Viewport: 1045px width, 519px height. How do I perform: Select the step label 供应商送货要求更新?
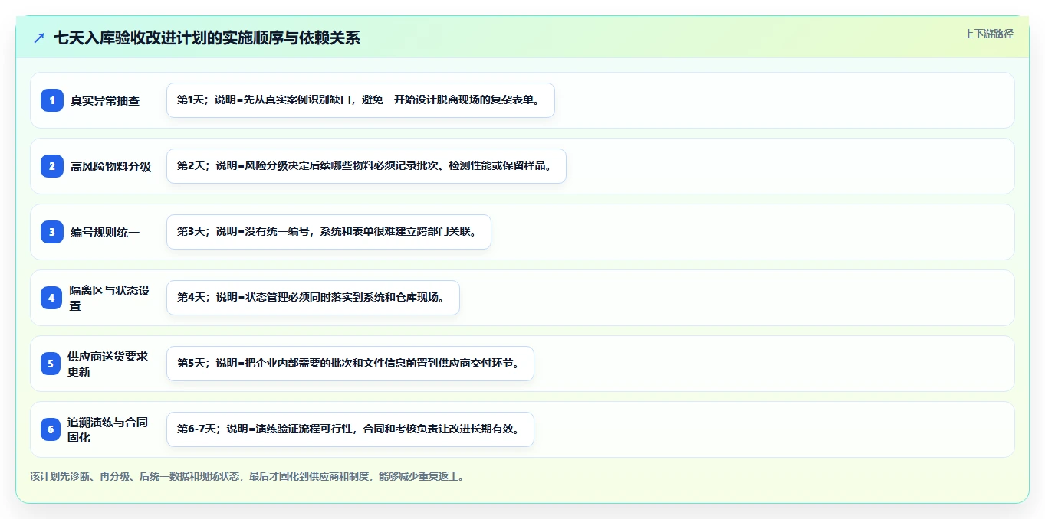tap(108, 364)
